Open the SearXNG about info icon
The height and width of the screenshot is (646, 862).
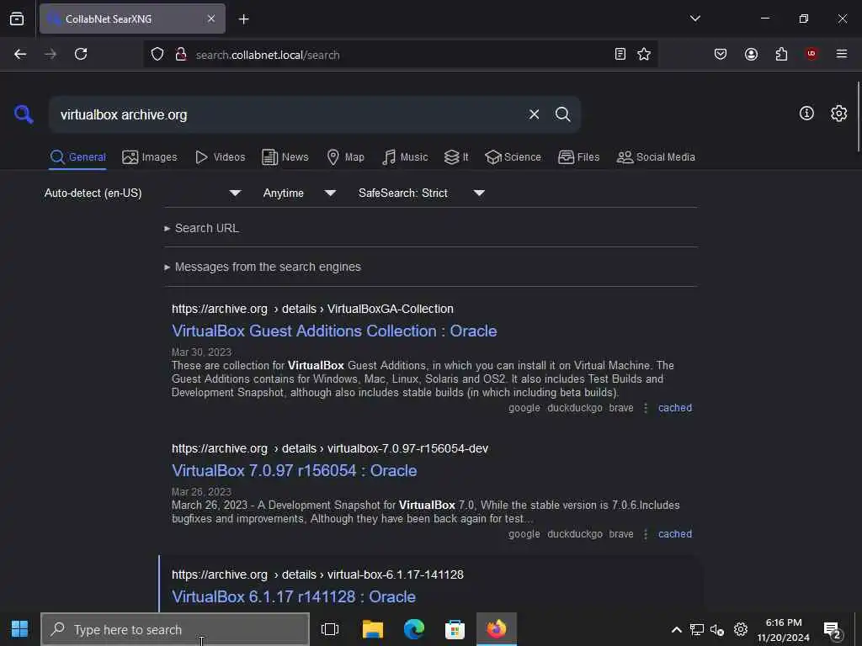pyautogui.click(x=806, y=114)
